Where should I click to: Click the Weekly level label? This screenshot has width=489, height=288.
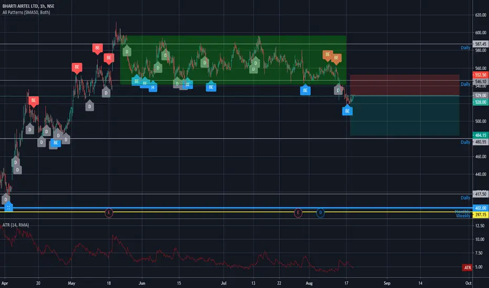[x=463, y=216]
